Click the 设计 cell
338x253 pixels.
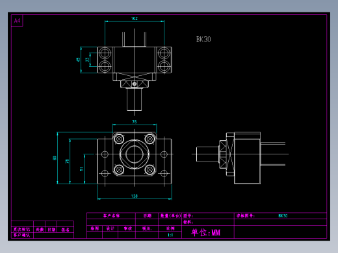point(110,228)
